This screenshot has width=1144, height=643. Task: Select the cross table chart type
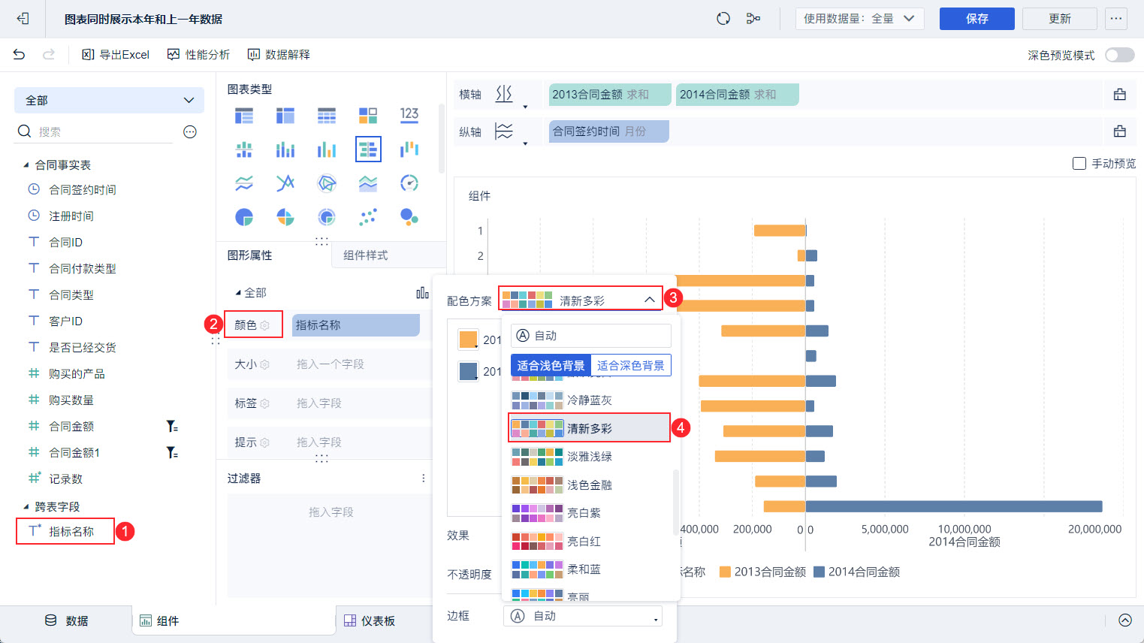click(285, 116)
